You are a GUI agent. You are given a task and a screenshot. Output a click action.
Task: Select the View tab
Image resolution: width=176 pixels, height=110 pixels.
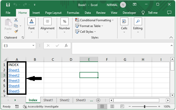[114, 13]
